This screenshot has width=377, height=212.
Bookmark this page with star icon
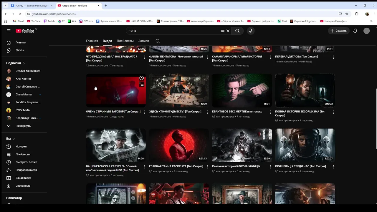click(x=347, y=14)
